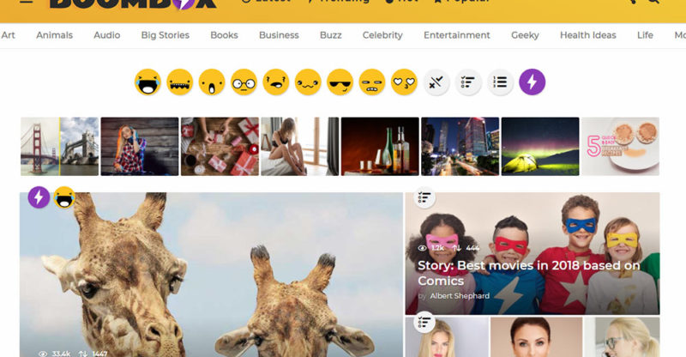Select the round-glasses geeky emoji filter
The image size is (686, 357).
[x=244, y=82]
